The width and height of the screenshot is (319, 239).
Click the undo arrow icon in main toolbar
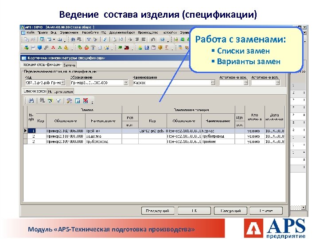[153, 39]
